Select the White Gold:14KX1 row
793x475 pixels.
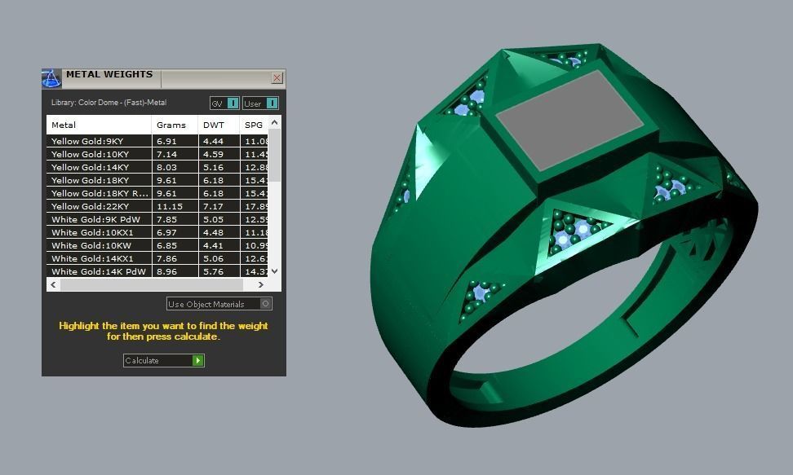pyautogui.click(x=157, y=259)
